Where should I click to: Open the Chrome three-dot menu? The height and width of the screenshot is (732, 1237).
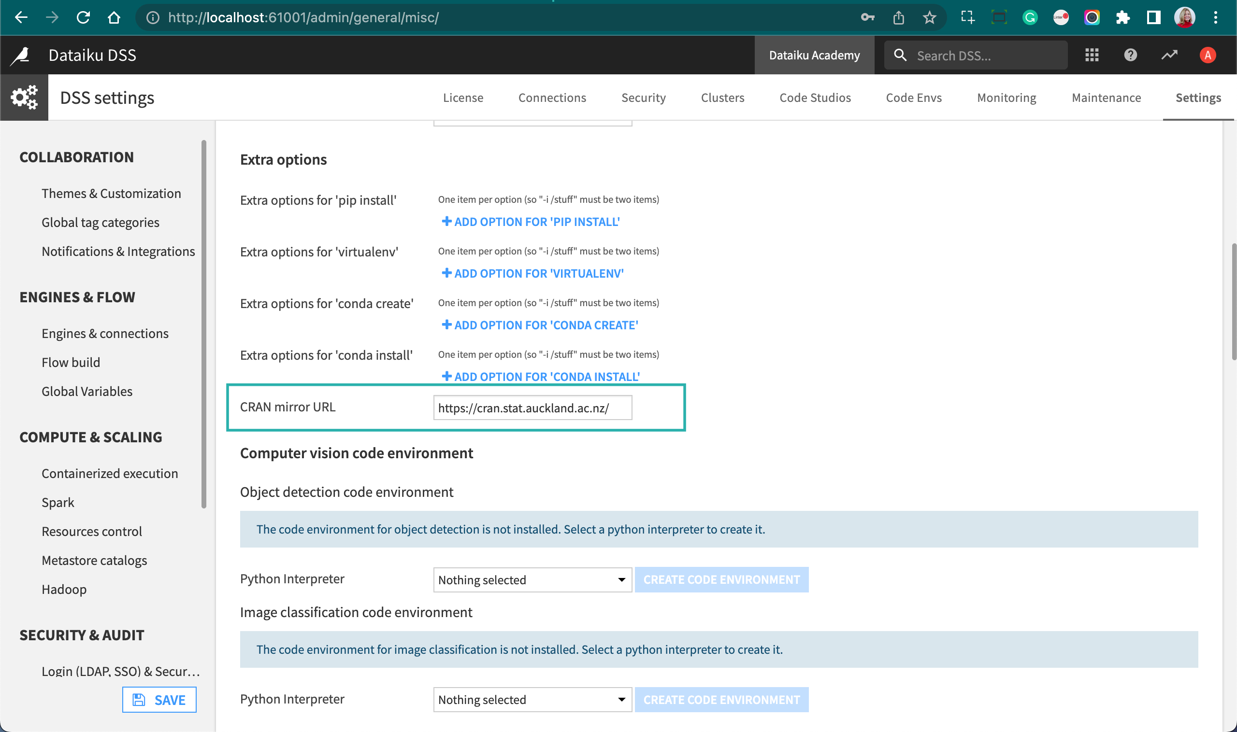click(x=1216, y=17)
